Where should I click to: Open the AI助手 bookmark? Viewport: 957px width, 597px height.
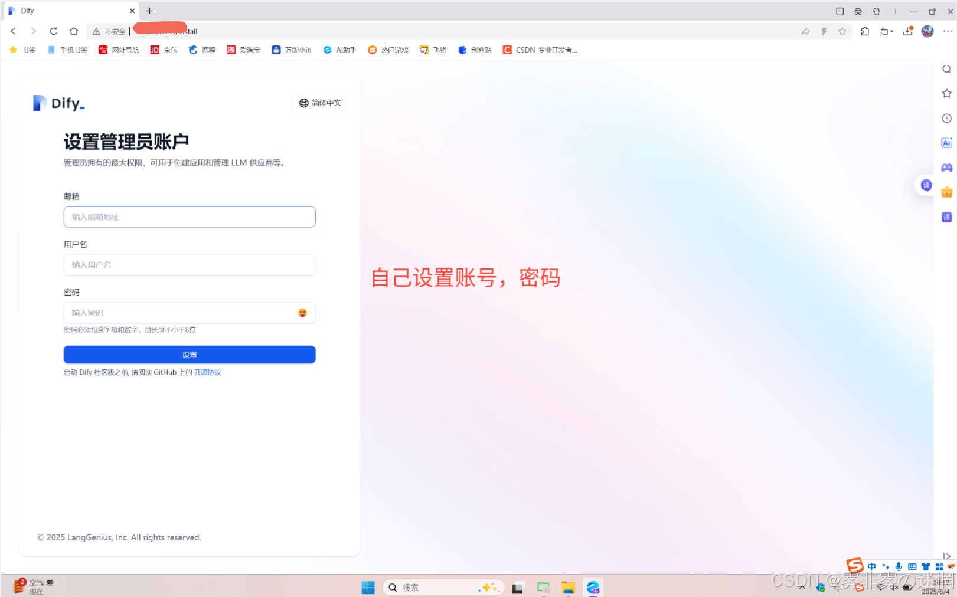340,50
